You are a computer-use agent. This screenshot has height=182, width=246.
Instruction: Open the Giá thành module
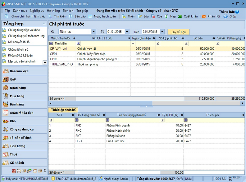(24, 163)
